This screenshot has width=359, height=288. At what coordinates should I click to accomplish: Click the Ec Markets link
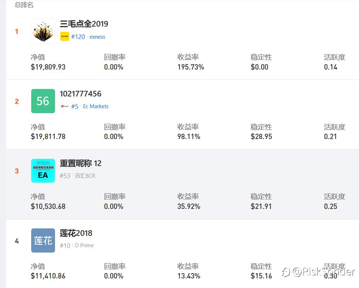(x=96, y=106)
